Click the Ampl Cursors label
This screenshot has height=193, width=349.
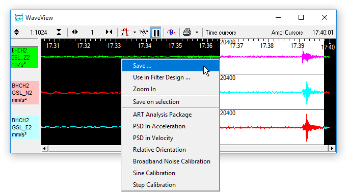[x=287, y=33]
